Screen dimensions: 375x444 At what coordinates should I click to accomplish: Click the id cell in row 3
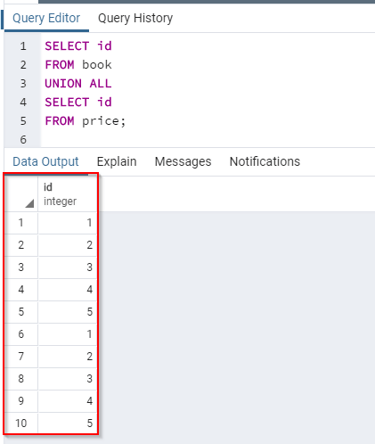(x=68, y=267)
